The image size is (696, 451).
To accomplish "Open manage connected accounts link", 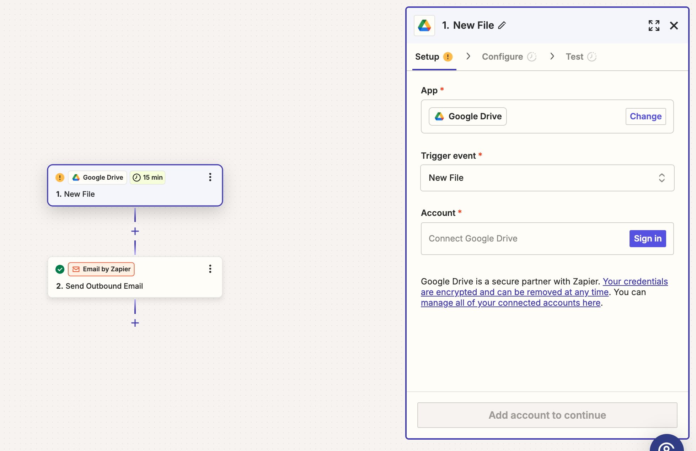I will pyautogui.click(x=510, y=303).
